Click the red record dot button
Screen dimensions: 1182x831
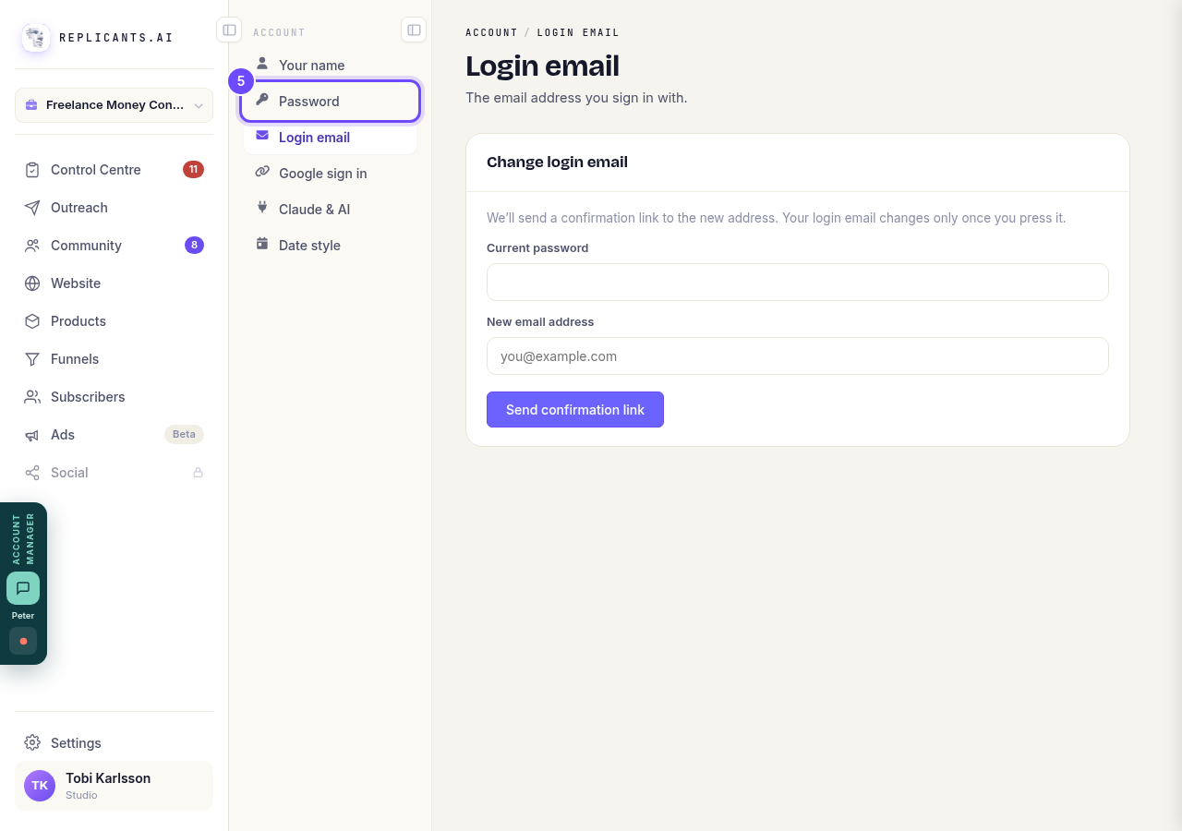(23, 641)
